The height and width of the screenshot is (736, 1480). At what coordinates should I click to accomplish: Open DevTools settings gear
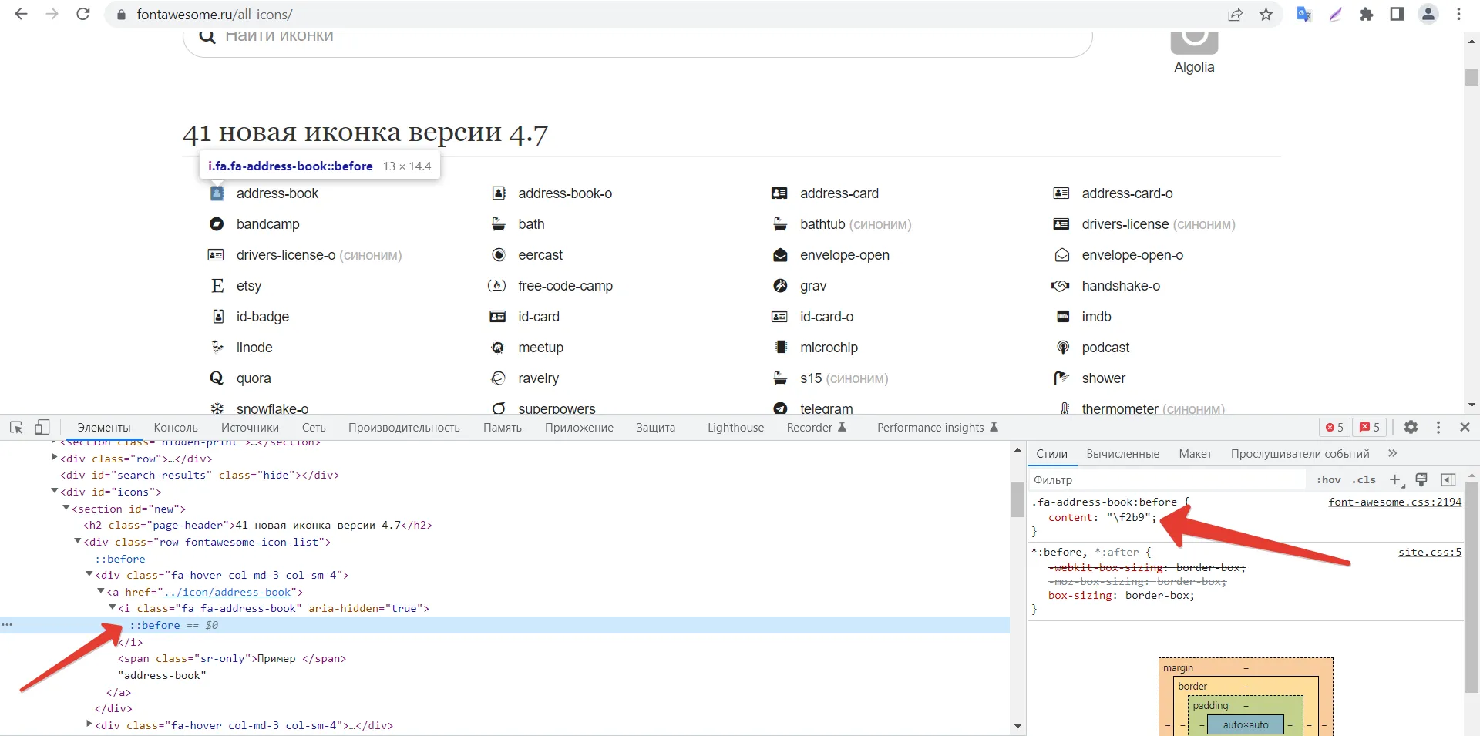click(x=1411, y=427)
